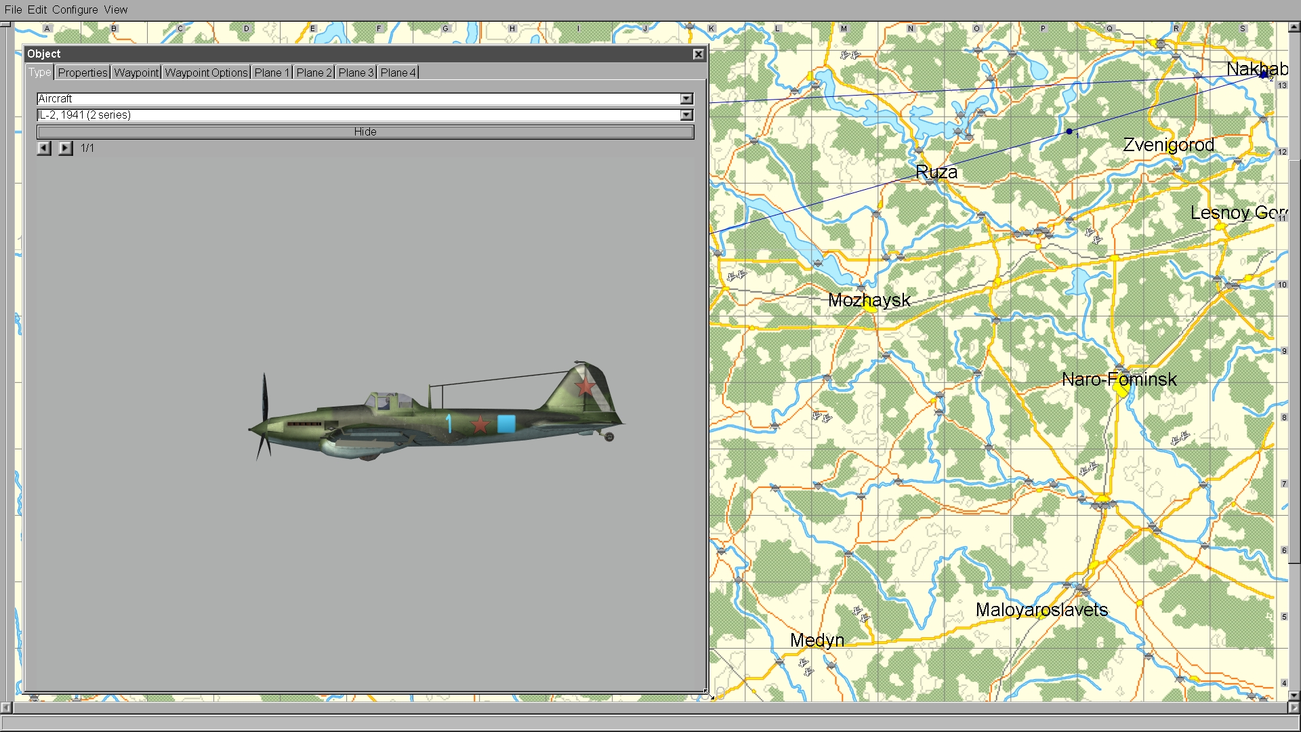The image size is (1301, 732).
Task: Open the IL-2, 1941 (2 series) dropdown
Action: 686,115
